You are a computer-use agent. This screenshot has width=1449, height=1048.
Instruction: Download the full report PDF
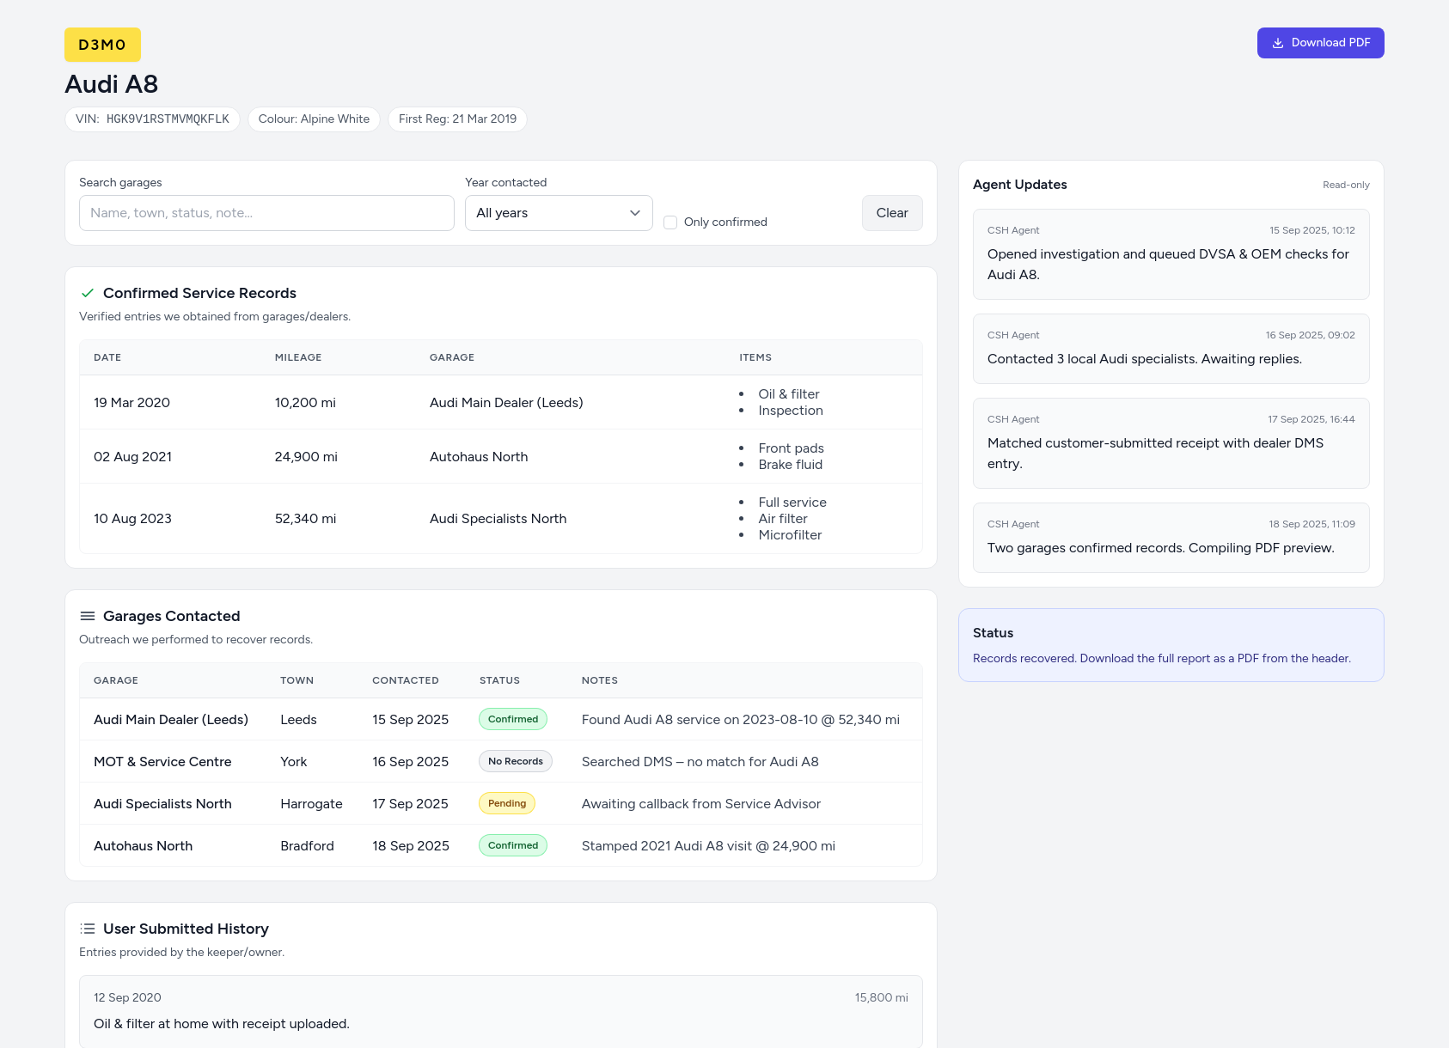coord(1320,43)
